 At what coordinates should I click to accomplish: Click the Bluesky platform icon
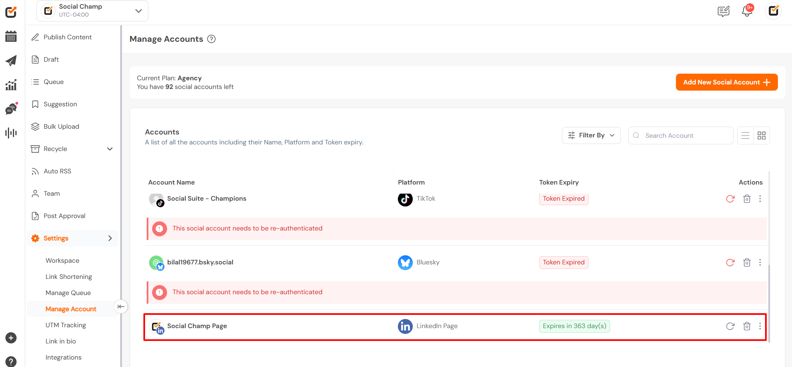(405, 262)
